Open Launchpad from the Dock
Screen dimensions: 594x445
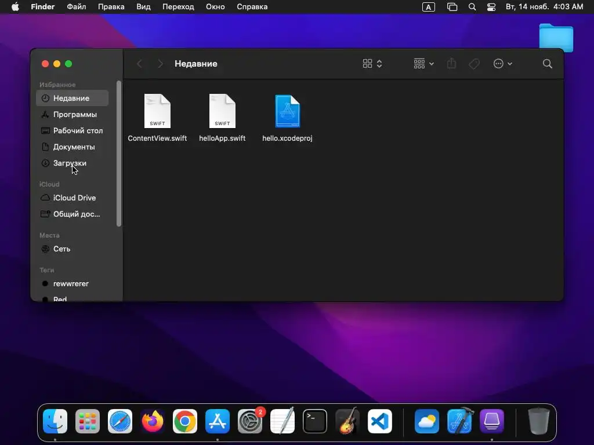(88, 421)
